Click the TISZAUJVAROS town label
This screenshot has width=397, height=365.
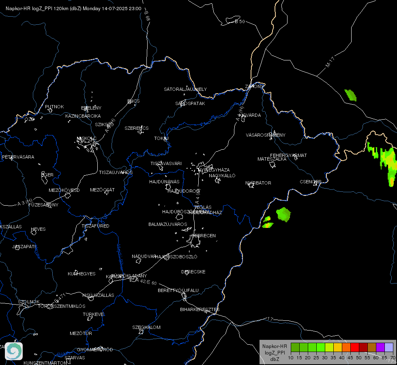coord(116,172)
